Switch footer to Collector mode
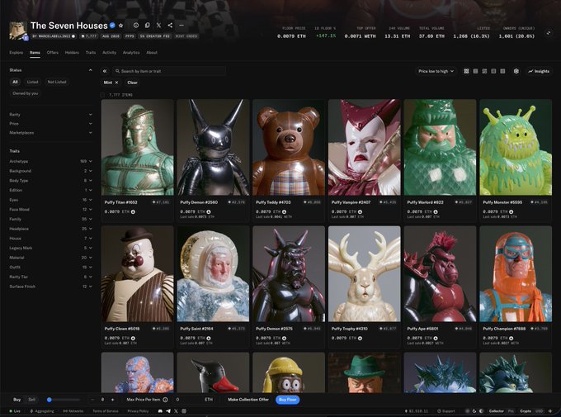This screenshot has width=561, height=417. click(x=497, y=411)
